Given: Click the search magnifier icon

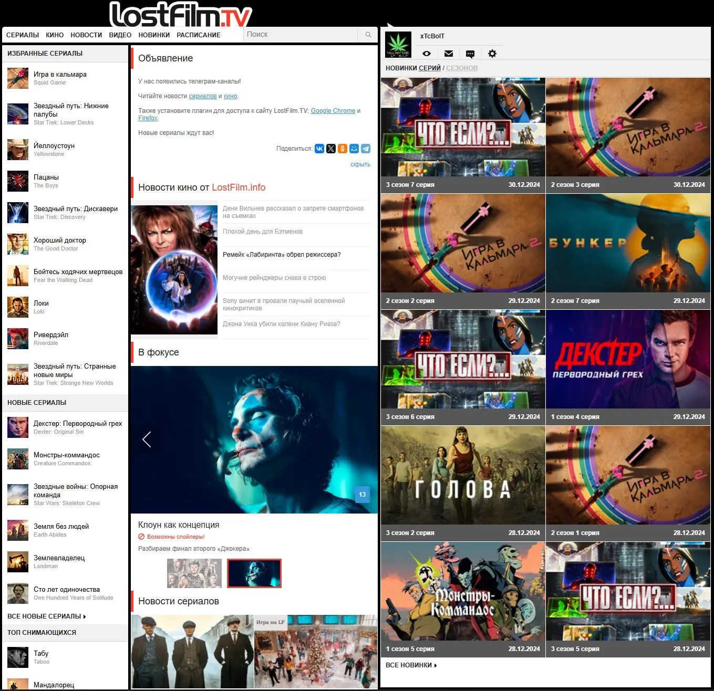Looking at the screenshot, I should [x=368, y=35].
